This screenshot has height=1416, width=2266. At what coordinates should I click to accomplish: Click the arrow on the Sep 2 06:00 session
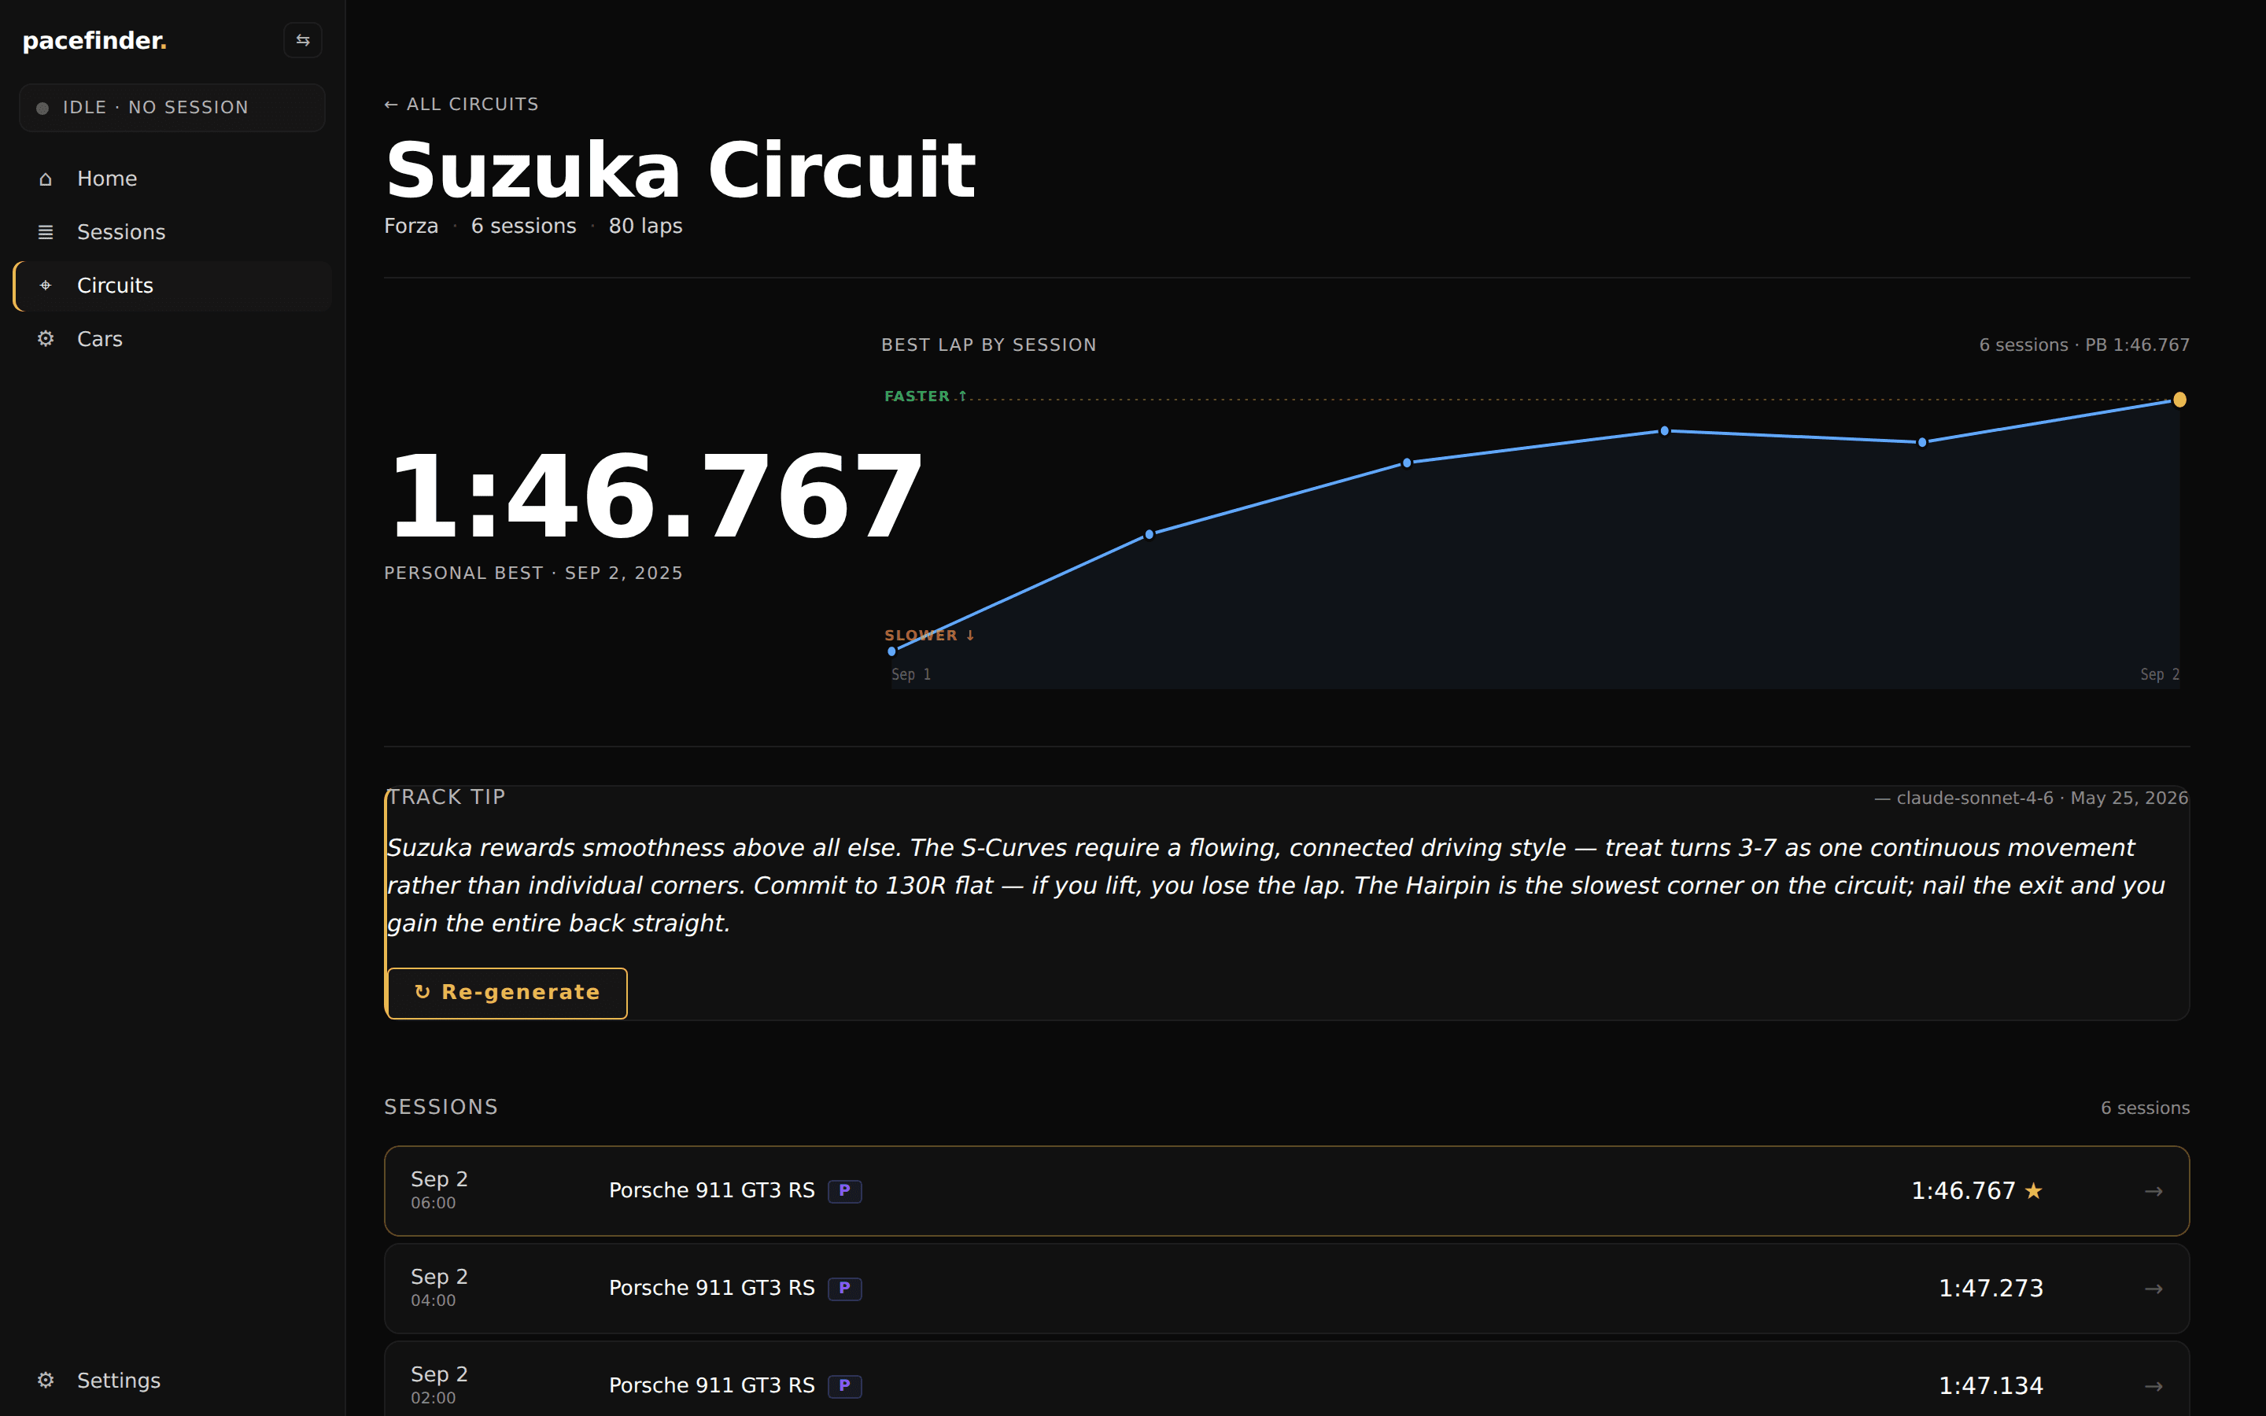point(2153,1191)
